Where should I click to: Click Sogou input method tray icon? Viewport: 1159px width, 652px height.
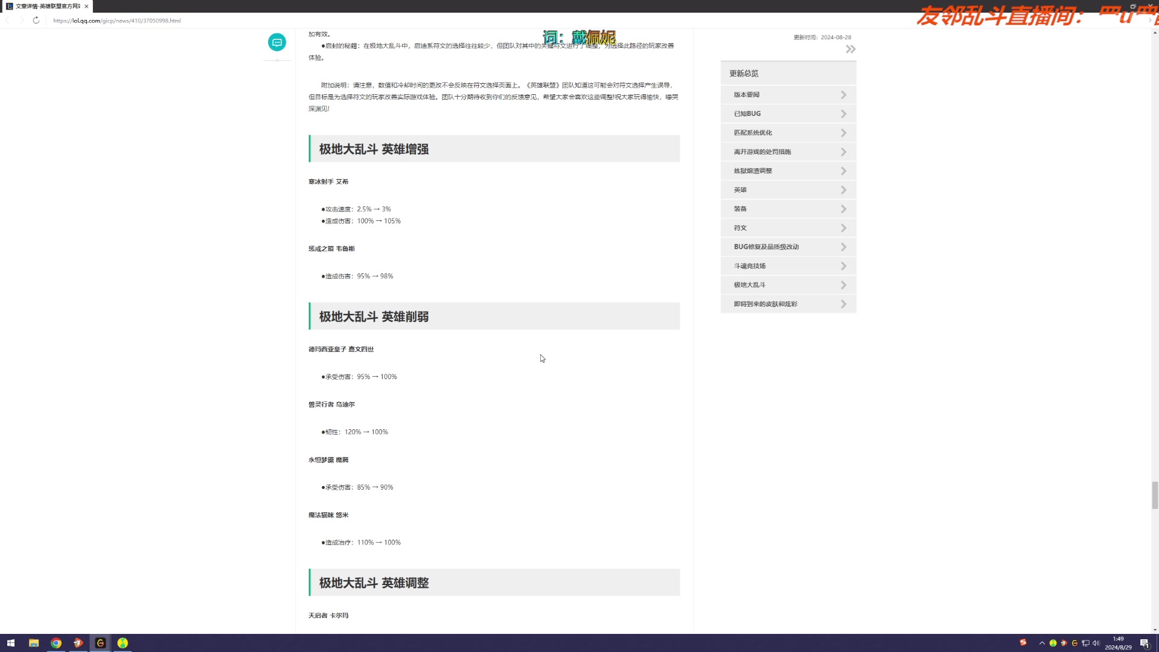coord(1023,642)
